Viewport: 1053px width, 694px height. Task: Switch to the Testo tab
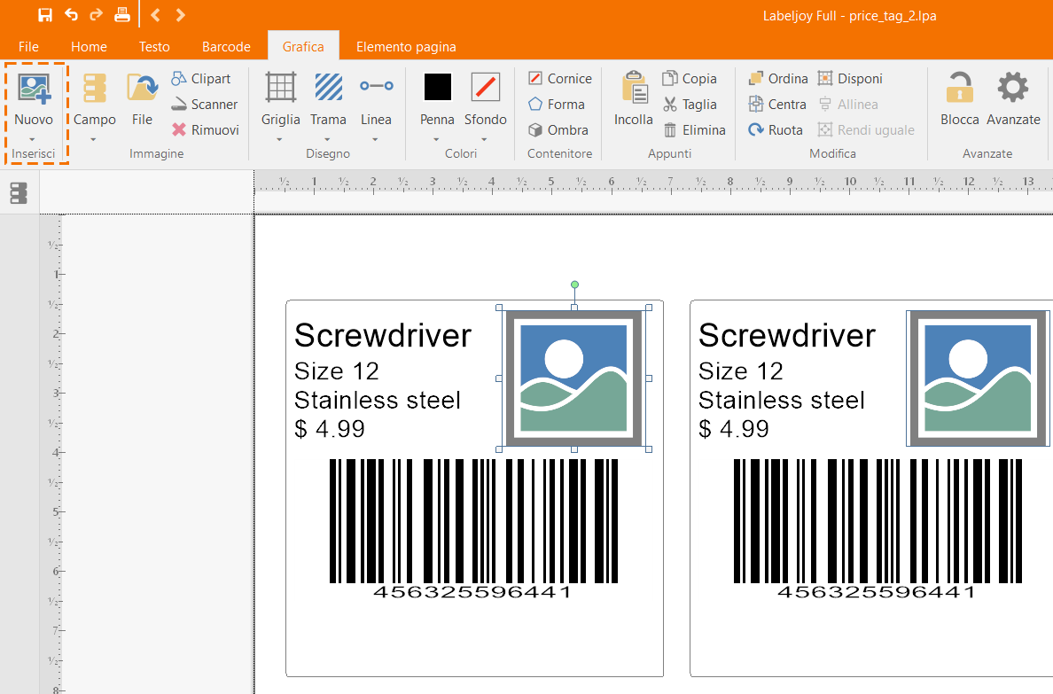[x=154, y=46]
